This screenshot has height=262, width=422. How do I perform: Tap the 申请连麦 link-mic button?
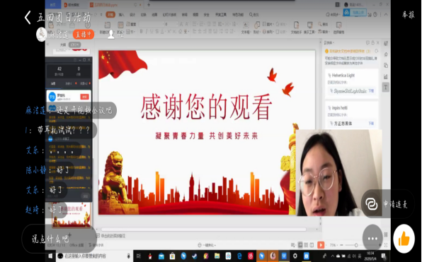pos(387,204)
